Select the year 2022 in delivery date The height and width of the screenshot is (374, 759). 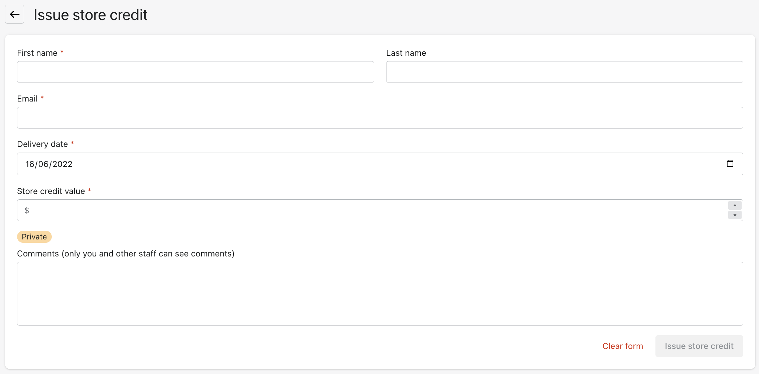coord(62,164)
